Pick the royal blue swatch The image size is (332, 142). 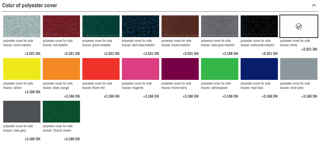pos(259,69)
